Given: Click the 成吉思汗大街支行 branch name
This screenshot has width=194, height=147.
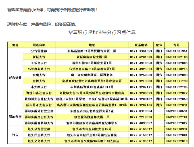Looking at the screenshot, I should click(39, 105).
